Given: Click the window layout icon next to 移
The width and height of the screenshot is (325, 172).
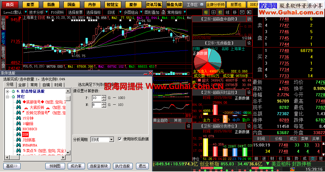Looking at the screenshot, I should click(242, 12).
